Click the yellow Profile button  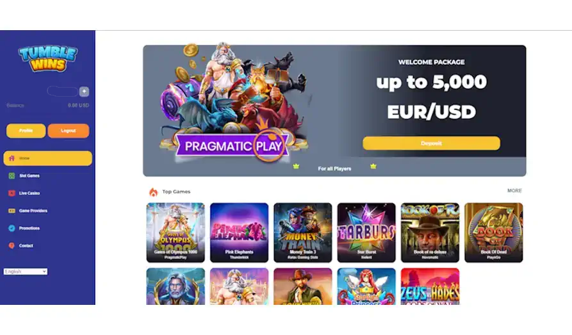click(x=26, y=131)
